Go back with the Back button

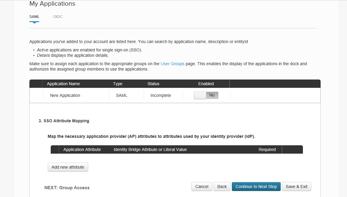(222, 187)
